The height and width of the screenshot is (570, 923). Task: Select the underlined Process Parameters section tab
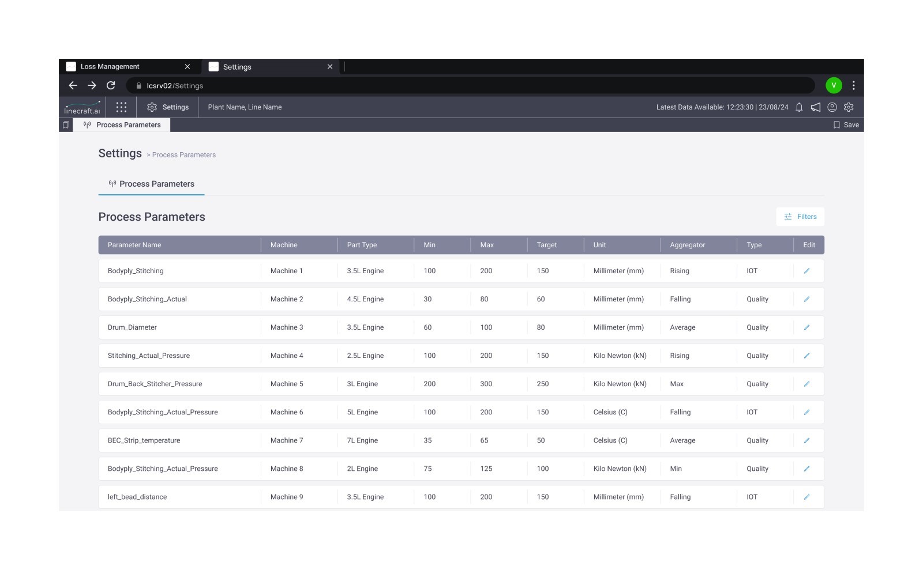point(151,184)
